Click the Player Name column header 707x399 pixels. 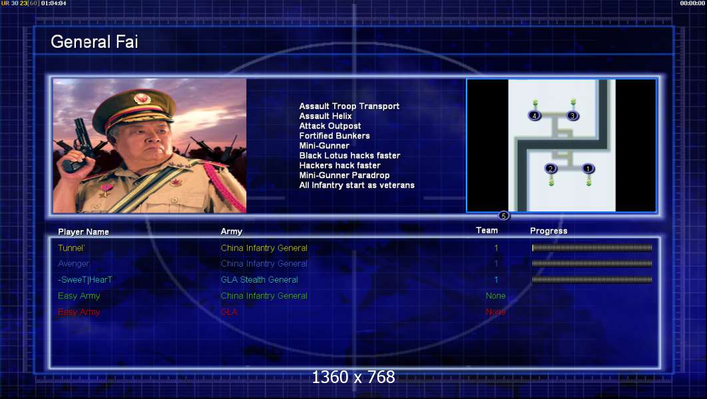(x=83, y=232)
